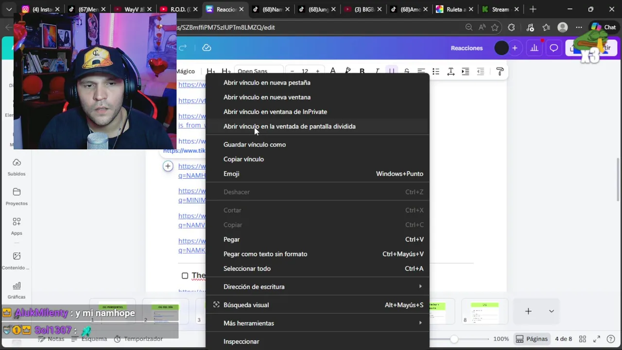
Task: Open Gráficas in the left sidebar
Action: coord(17,290)
